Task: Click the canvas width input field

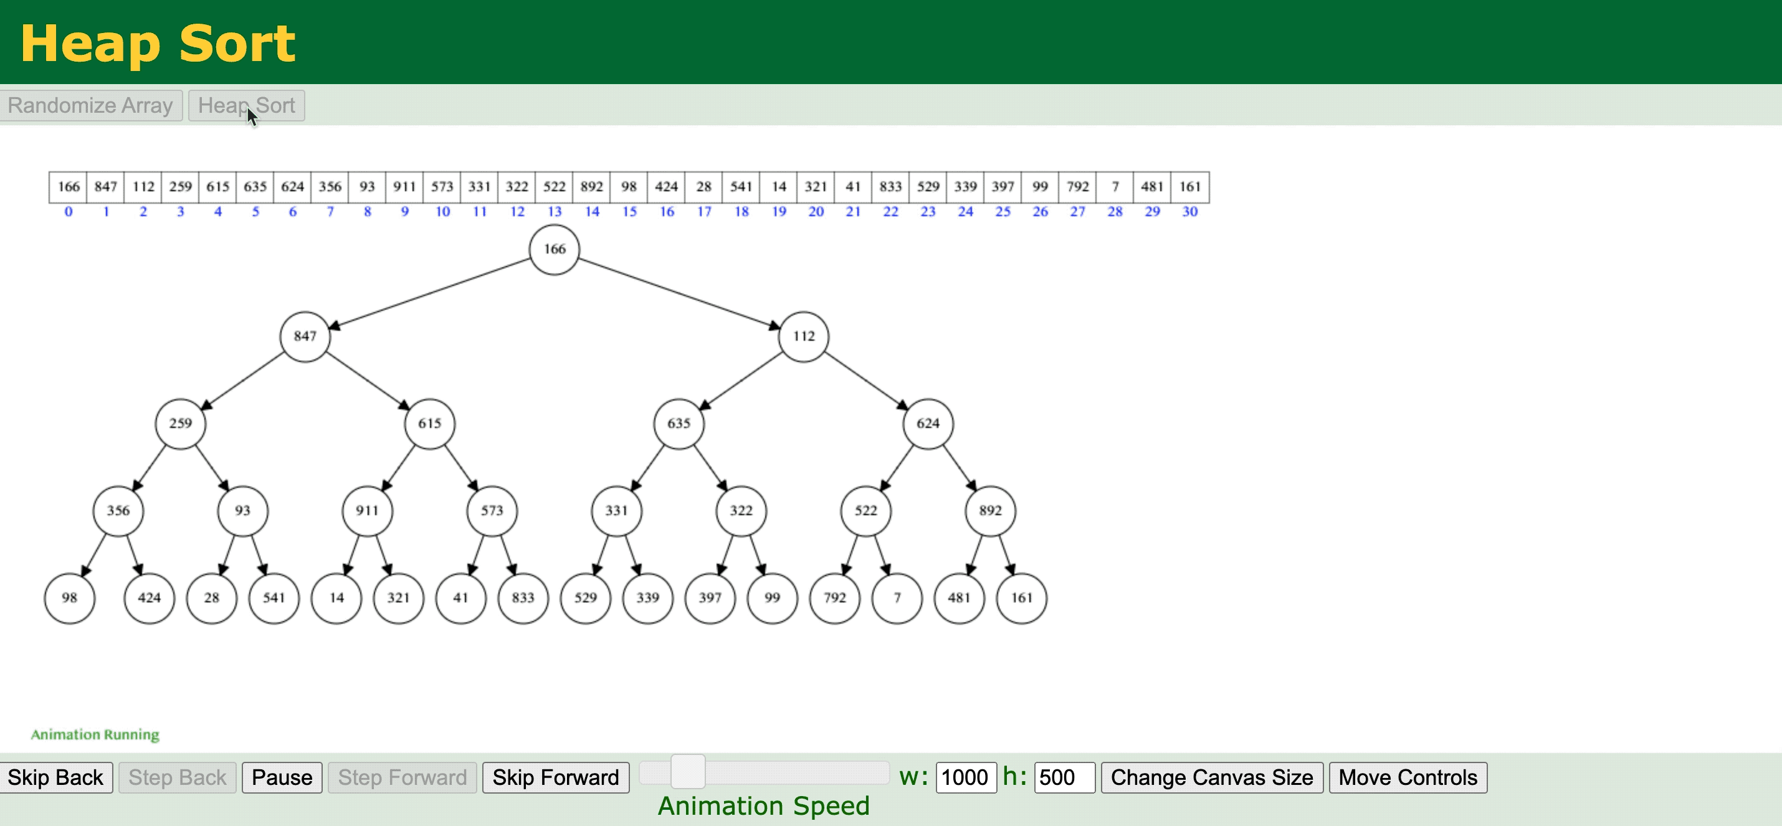Action: pyautogui.click(x=965, y=778)
